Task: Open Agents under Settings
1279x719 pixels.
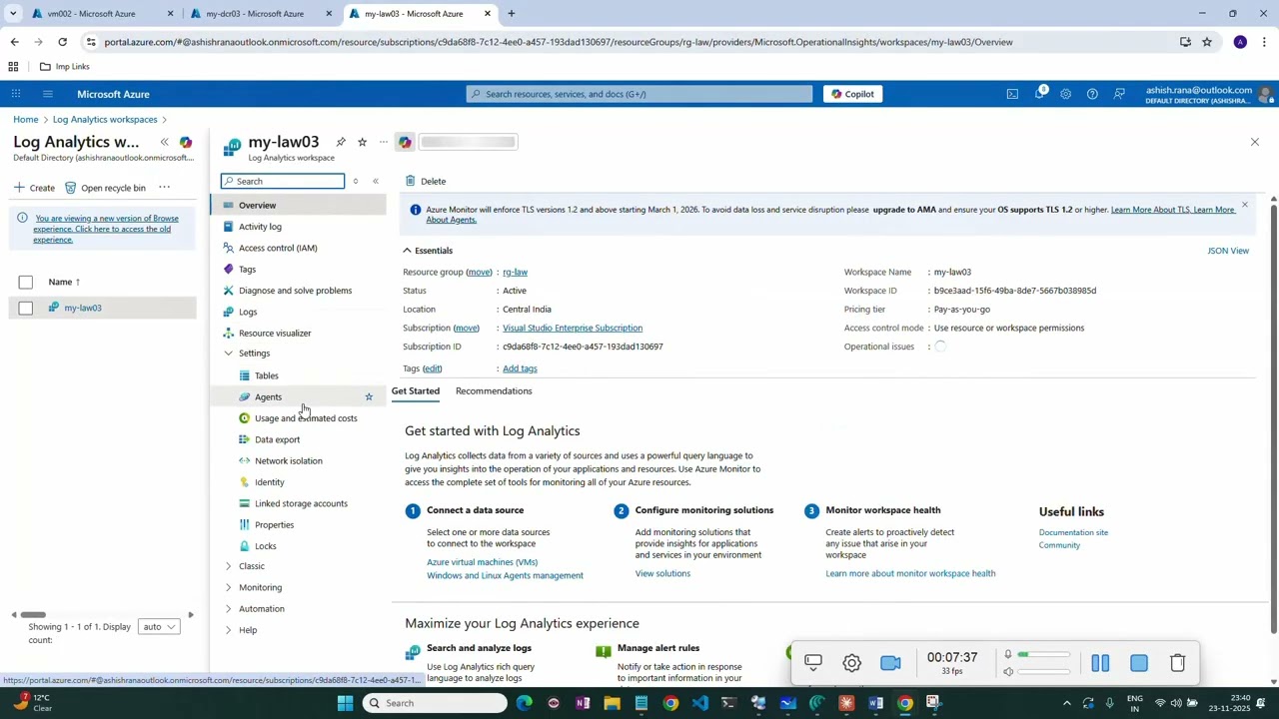Action: tap(268, 397)
